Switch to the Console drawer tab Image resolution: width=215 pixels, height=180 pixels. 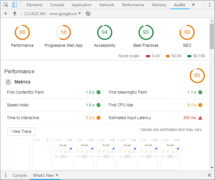(x=20, y=175)
